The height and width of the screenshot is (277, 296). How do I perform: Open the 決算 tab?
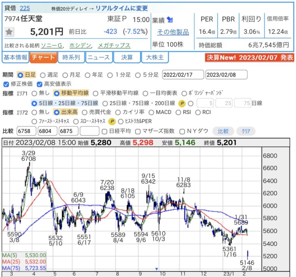(x=127, y=57)
